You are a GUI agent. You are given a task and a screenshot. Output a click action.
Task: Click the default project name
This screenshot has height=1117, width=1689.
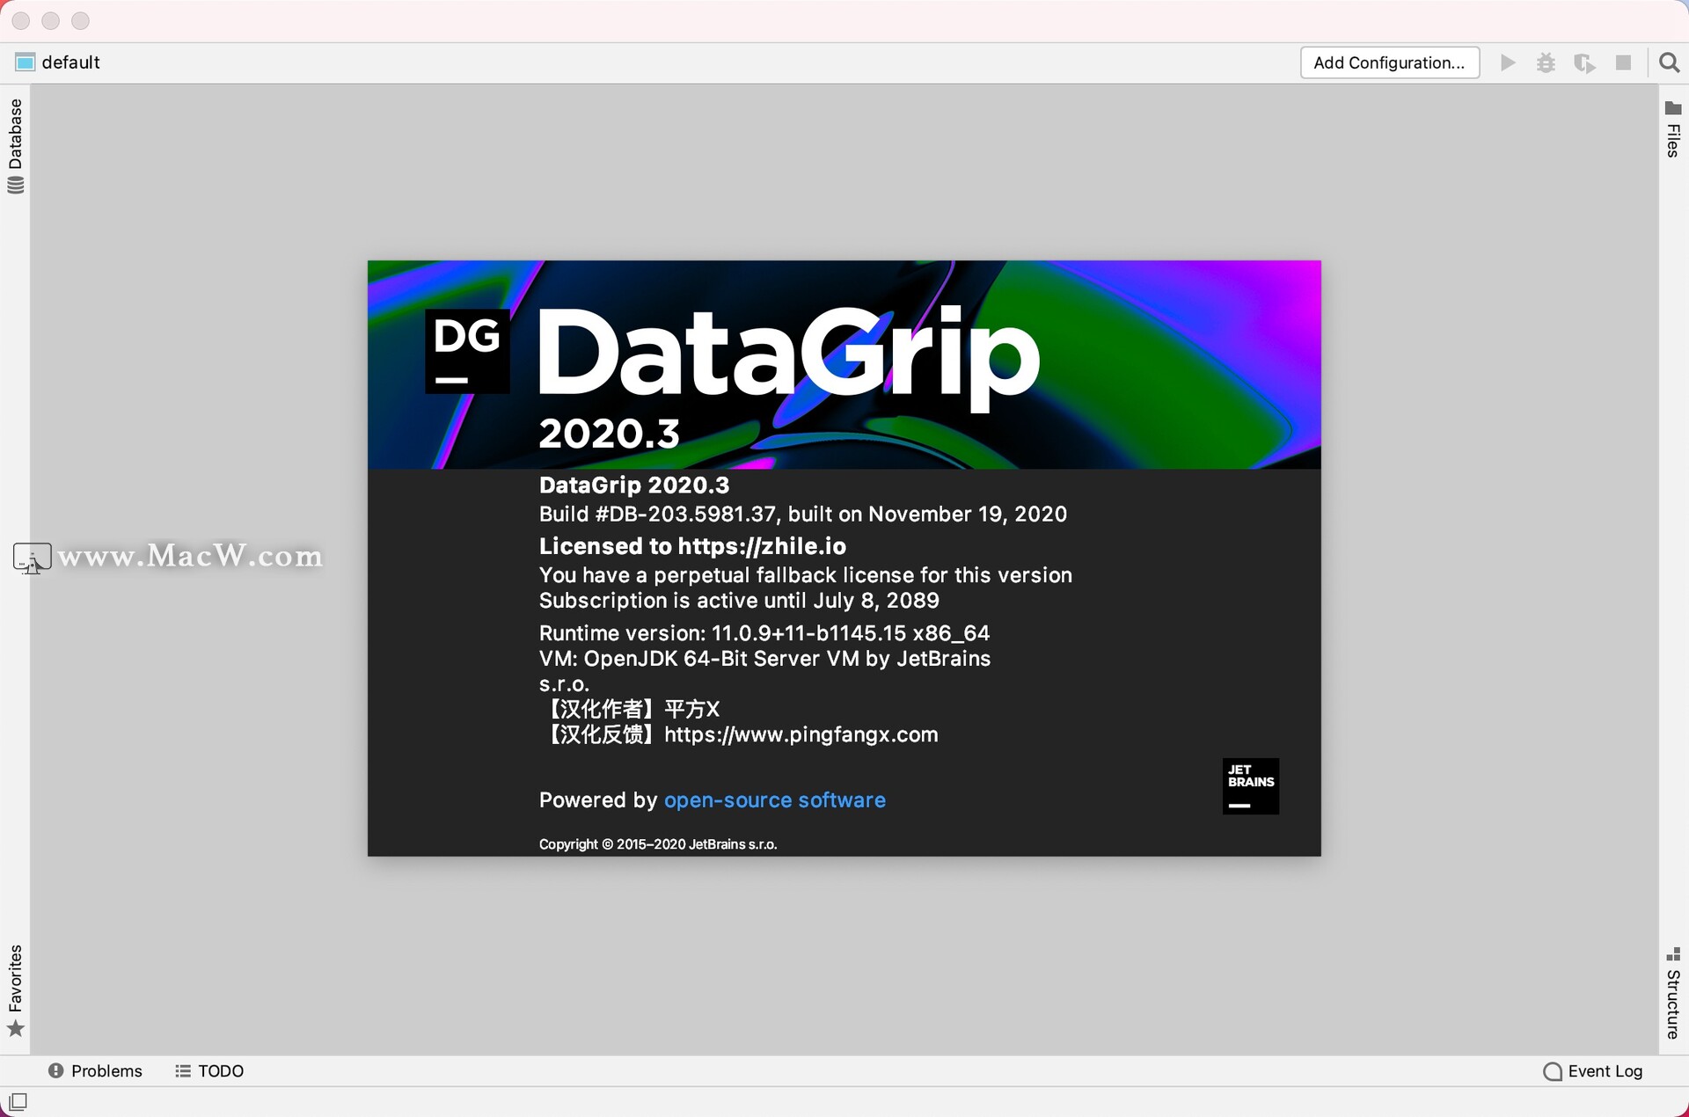(71, 62)
